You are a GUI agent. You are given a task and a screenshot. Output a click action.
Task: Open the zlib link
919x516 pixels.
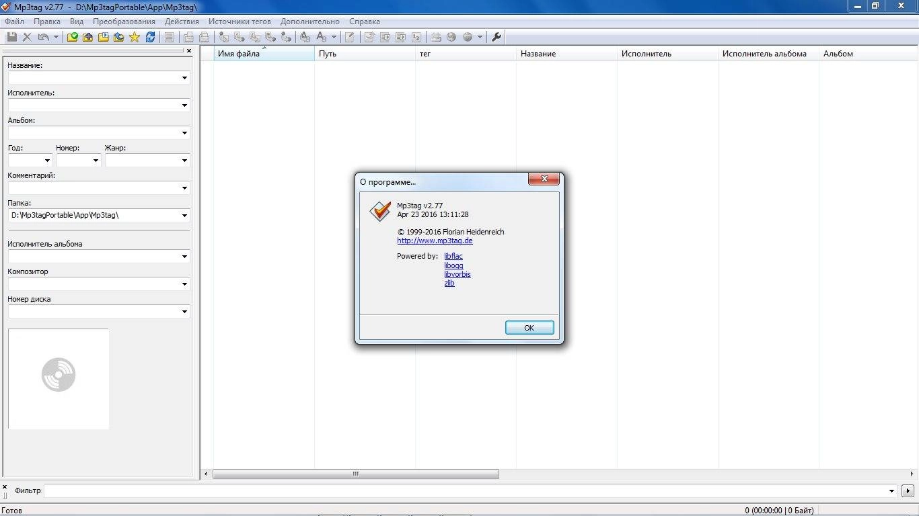pyautogui.click(x=449, y=283)
